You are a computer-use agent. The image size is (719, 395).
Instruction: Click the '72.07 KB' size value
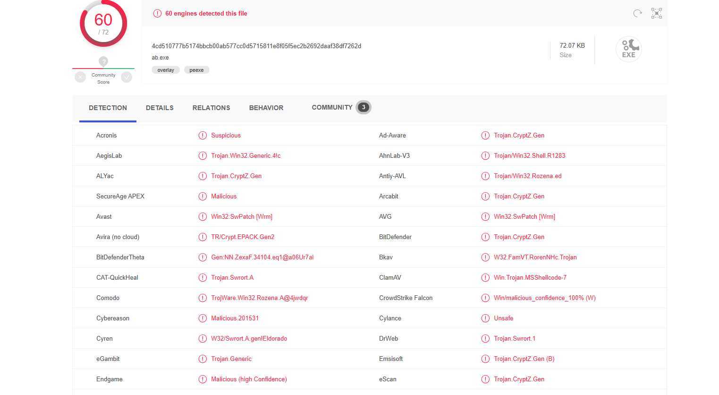[x=572, y=45]
